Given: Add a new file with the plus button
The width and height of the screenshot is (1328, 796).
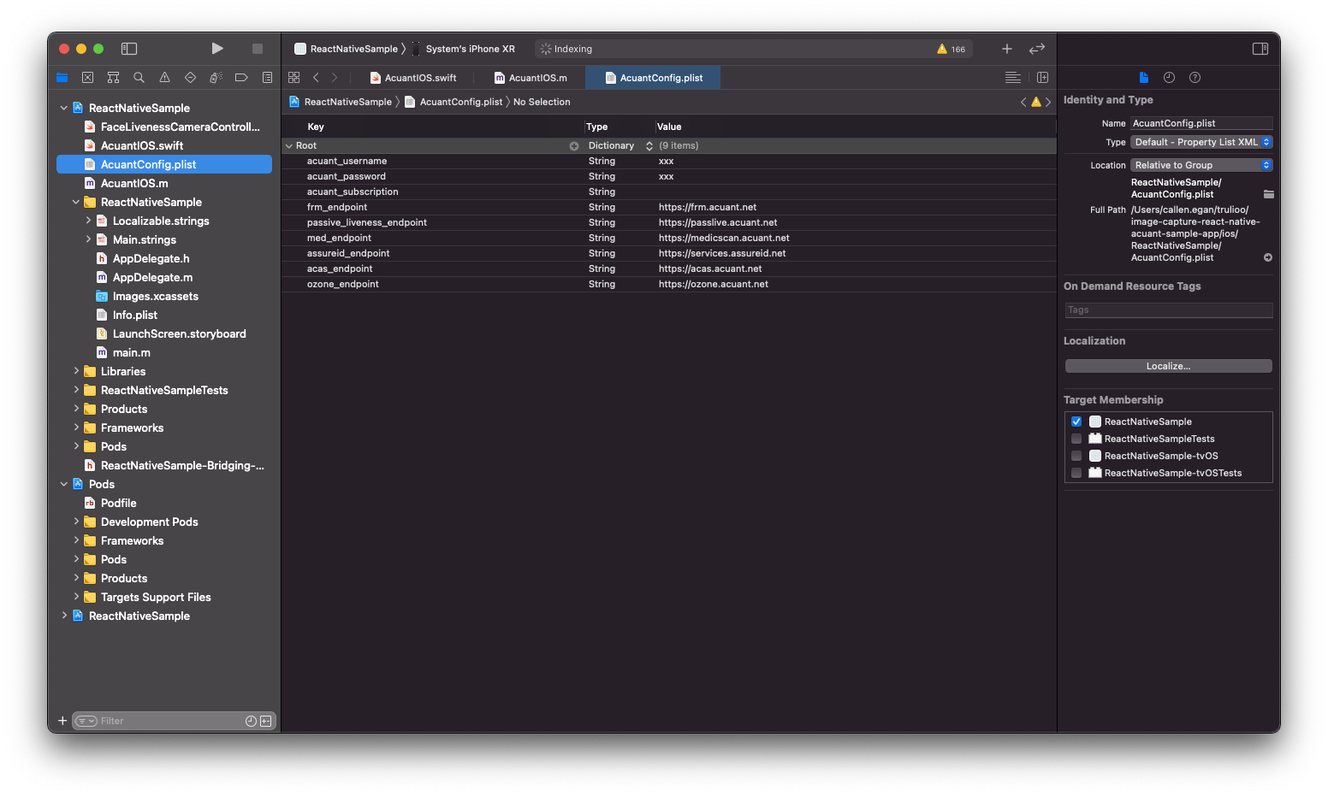Looking at the screenshot, I should click(62, 721).
